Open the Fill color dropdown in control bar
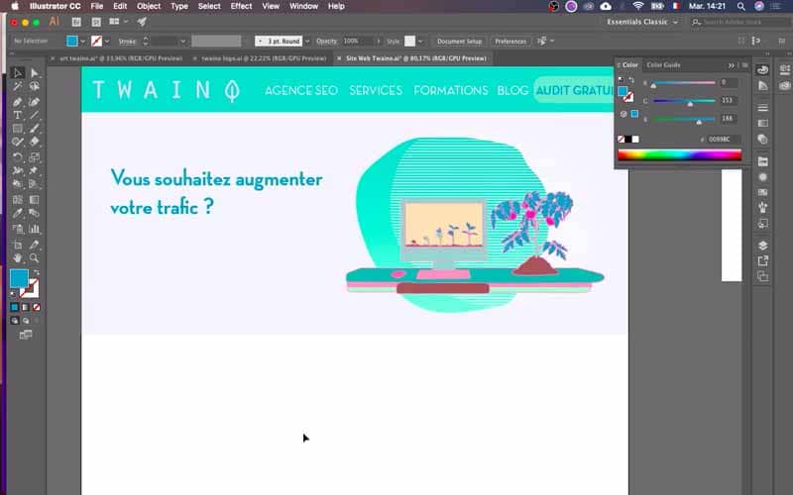The height and width of the screenshot is (495, 793). point(83,41)
